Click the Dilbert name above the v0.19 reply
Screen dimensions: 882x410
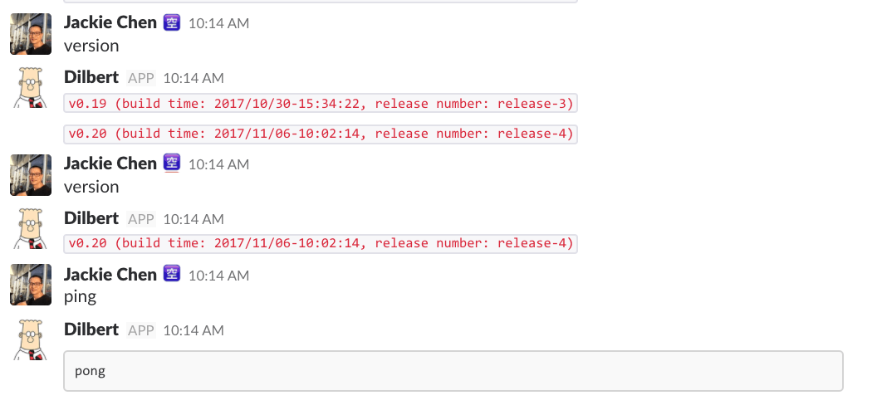91,77
